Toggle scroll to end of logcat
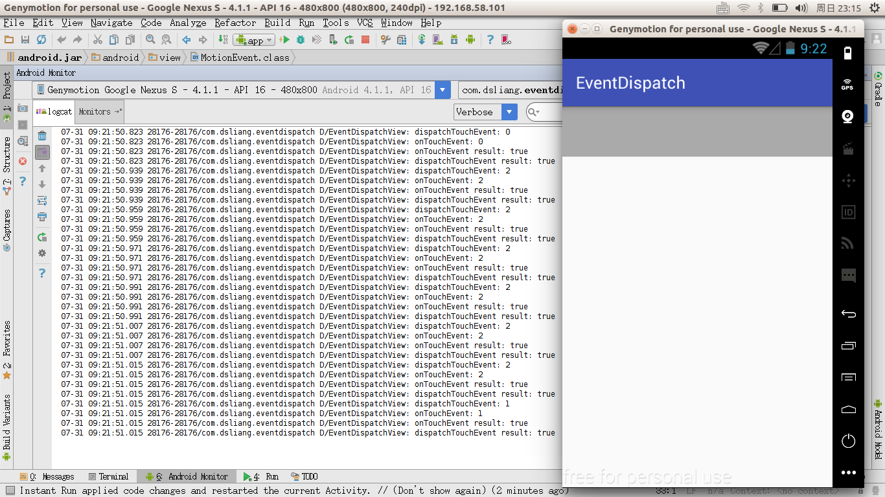Screen dimensions: 885x497 42,153
